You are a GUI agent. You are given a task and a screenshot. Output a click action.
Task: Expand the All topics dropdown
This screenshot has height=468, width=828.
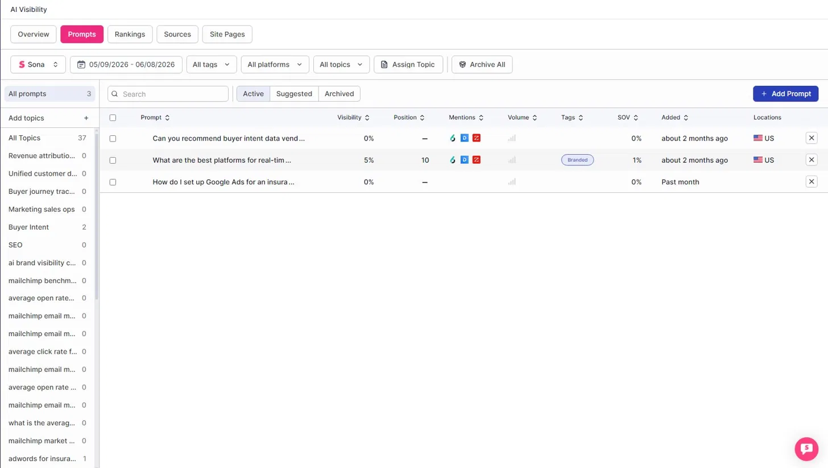coord(341,65)
